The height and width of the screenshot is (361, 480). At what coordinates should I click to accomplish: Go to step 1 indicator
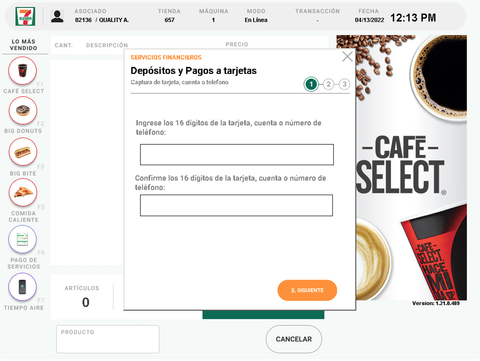(x=311, y=84)
